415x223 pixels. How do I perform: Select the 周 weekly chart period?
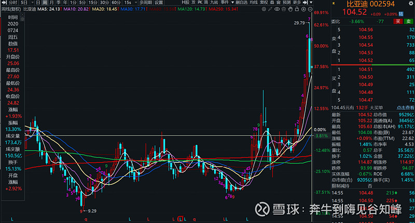[45, 3]
